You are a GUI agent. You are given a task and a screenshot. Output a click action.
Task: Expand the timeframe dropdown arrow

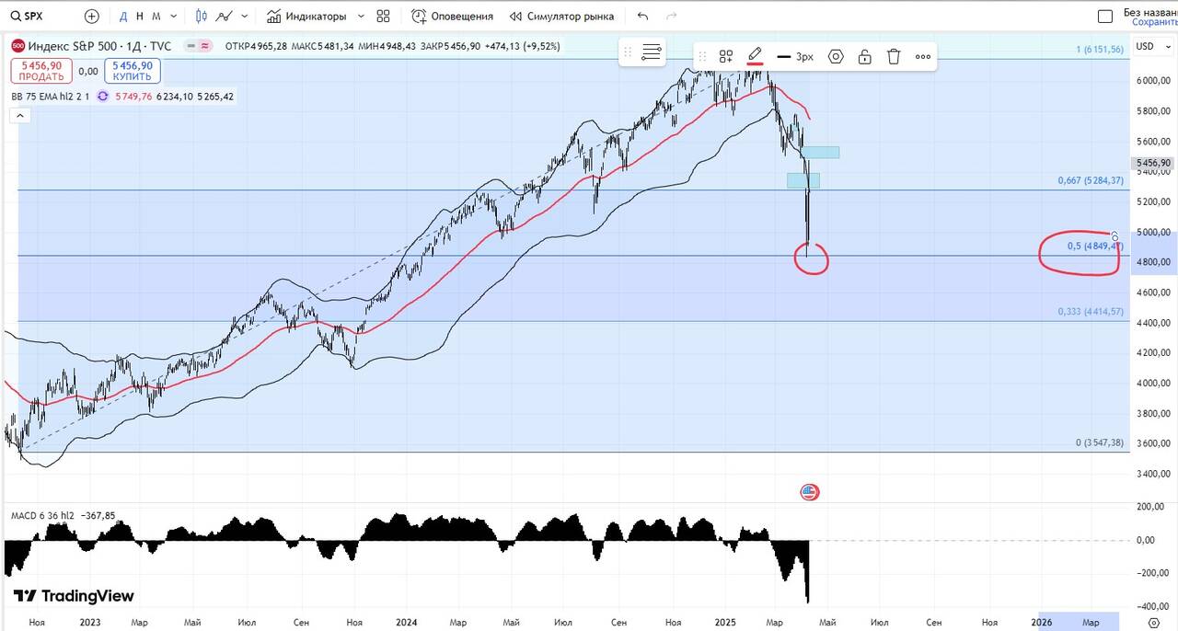click(x=175, y=16)
